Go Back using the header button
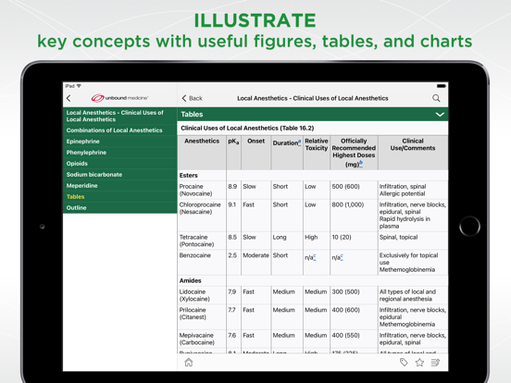Viewport: 511px width, 383px height. point(192,98)
